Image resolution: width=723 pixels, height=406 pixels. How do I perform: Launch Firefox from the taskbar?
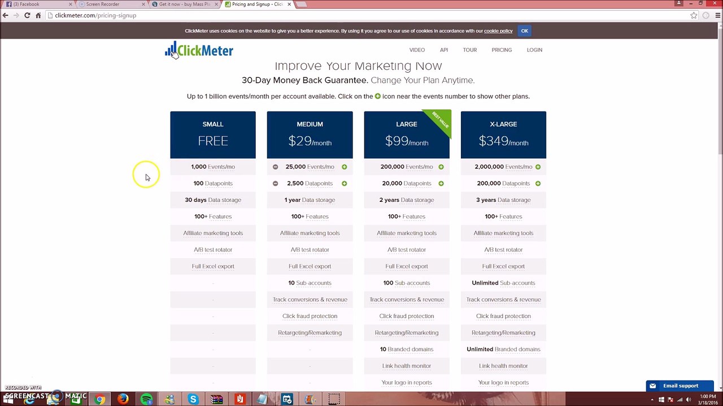pyautogui.click(x=123, y=399)
